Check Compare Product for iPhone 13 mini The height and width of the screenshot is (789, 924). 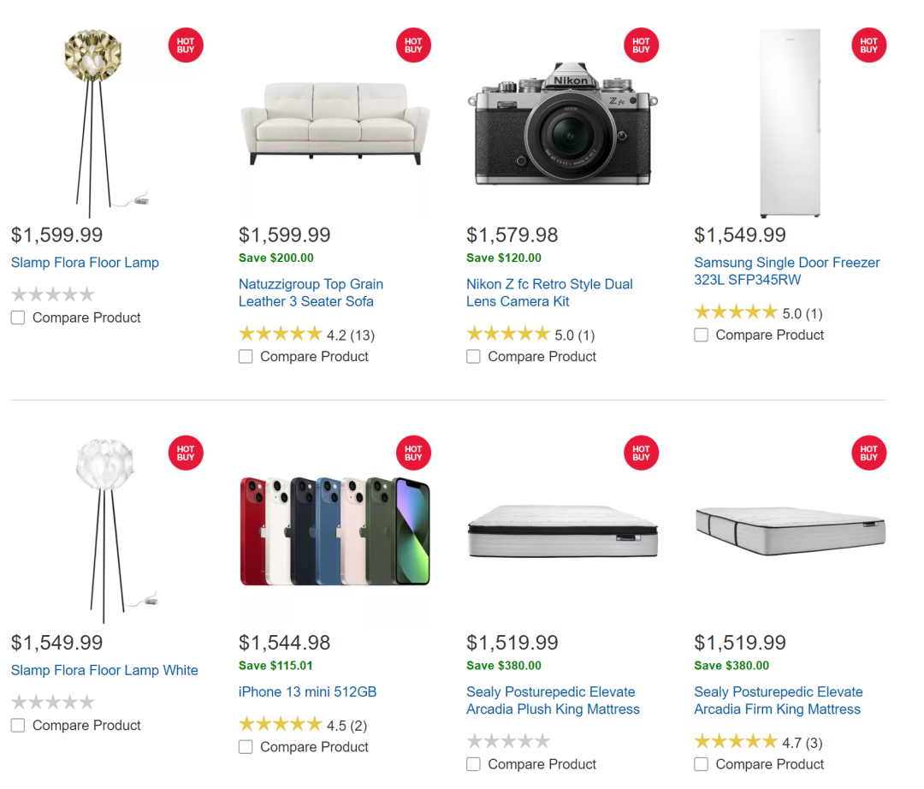pos(246,747)
